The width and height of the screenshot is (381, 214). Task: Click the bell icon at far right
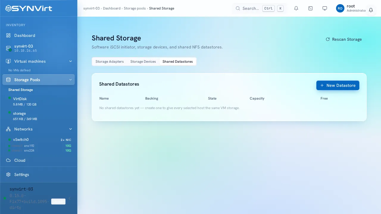pyautogui.click(x=371, y=10)
